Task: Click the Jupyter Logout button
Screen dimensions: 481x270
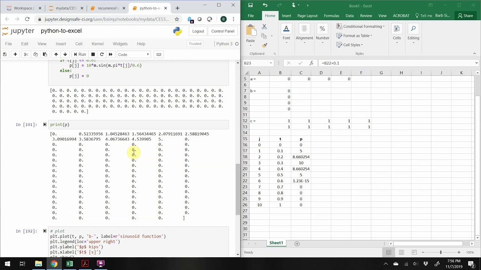Action: pos(198,31)
